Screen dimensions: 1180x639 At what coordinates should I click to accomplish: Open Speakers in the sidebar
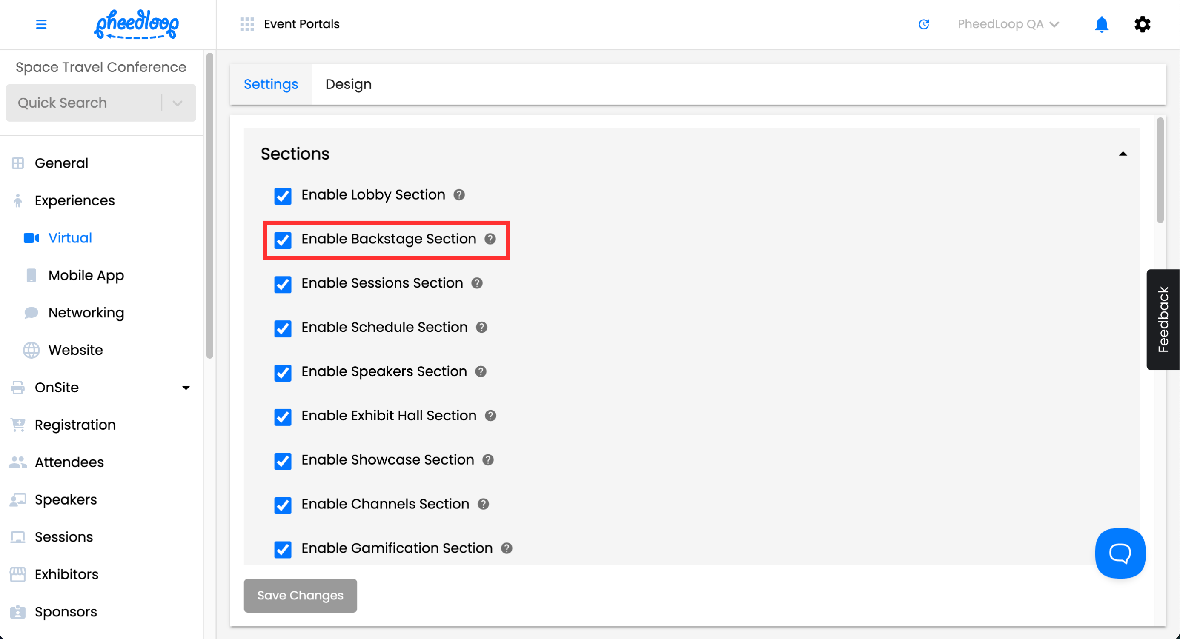click(66, 500)
